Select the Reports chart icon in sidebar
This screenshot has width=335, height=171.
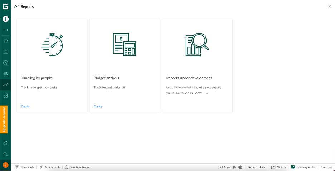pyautogui.click(x=6, y=84)
